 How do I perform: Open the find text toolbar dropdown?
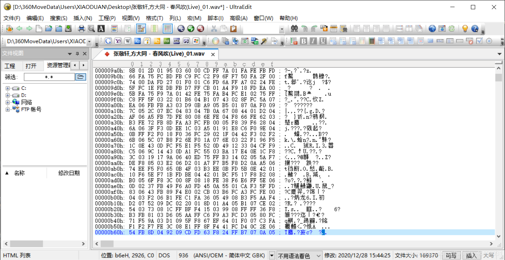point(282,29)
